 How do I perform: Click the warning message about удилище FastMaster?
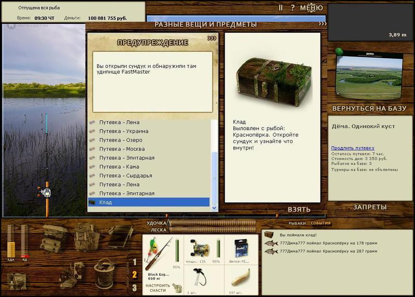pos(146,69)
